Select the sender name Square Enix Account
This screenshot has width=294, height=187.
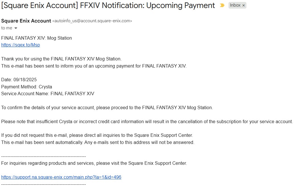[x=26, y=21]
